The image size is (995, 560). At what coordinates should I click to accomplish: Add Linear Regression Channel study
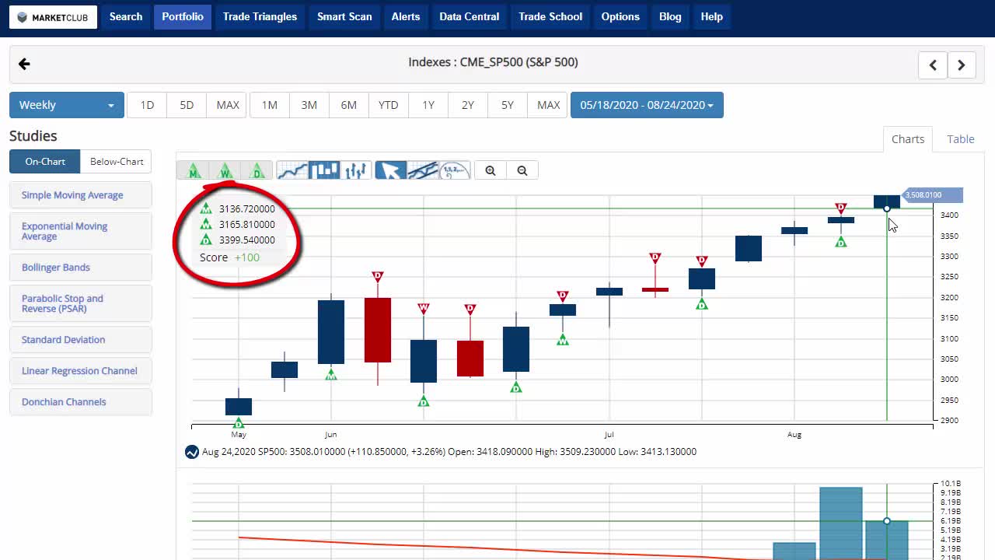81,371
